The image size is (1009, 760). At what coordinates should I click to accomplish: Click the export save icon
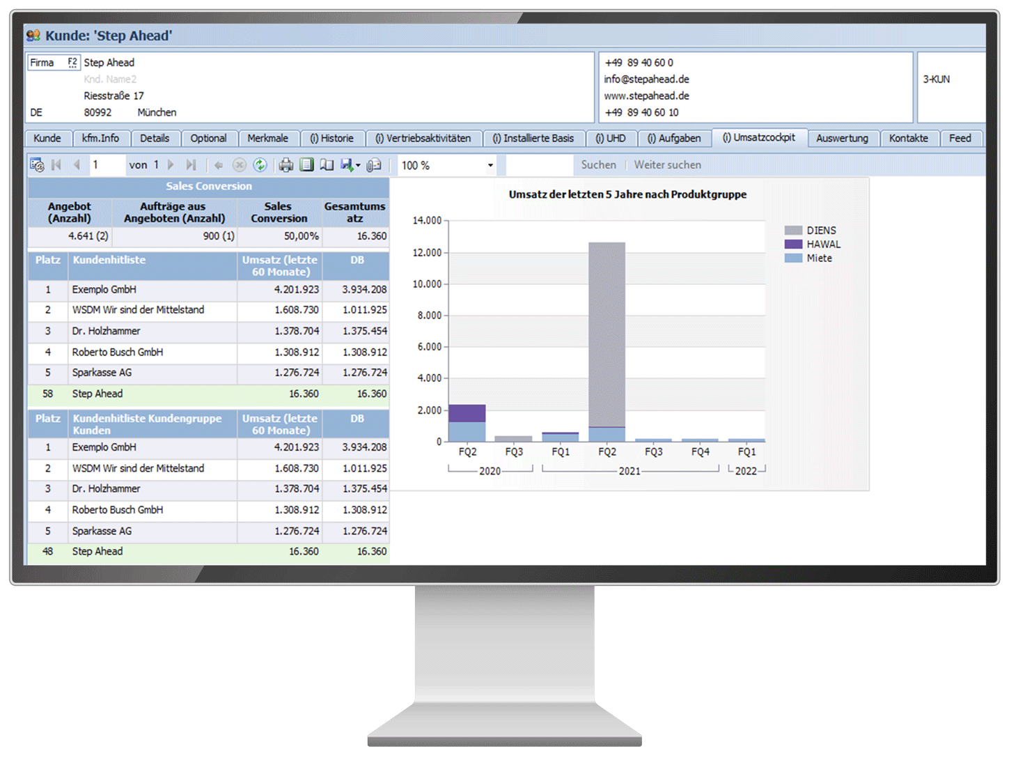point(347,165)
